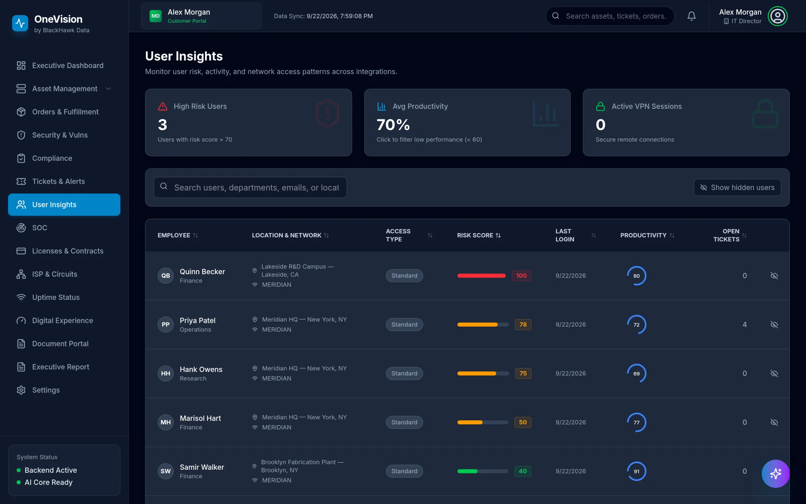
Task: Hide Quinn Becker using the eye-off icon
Action: [x=774, y=276]
